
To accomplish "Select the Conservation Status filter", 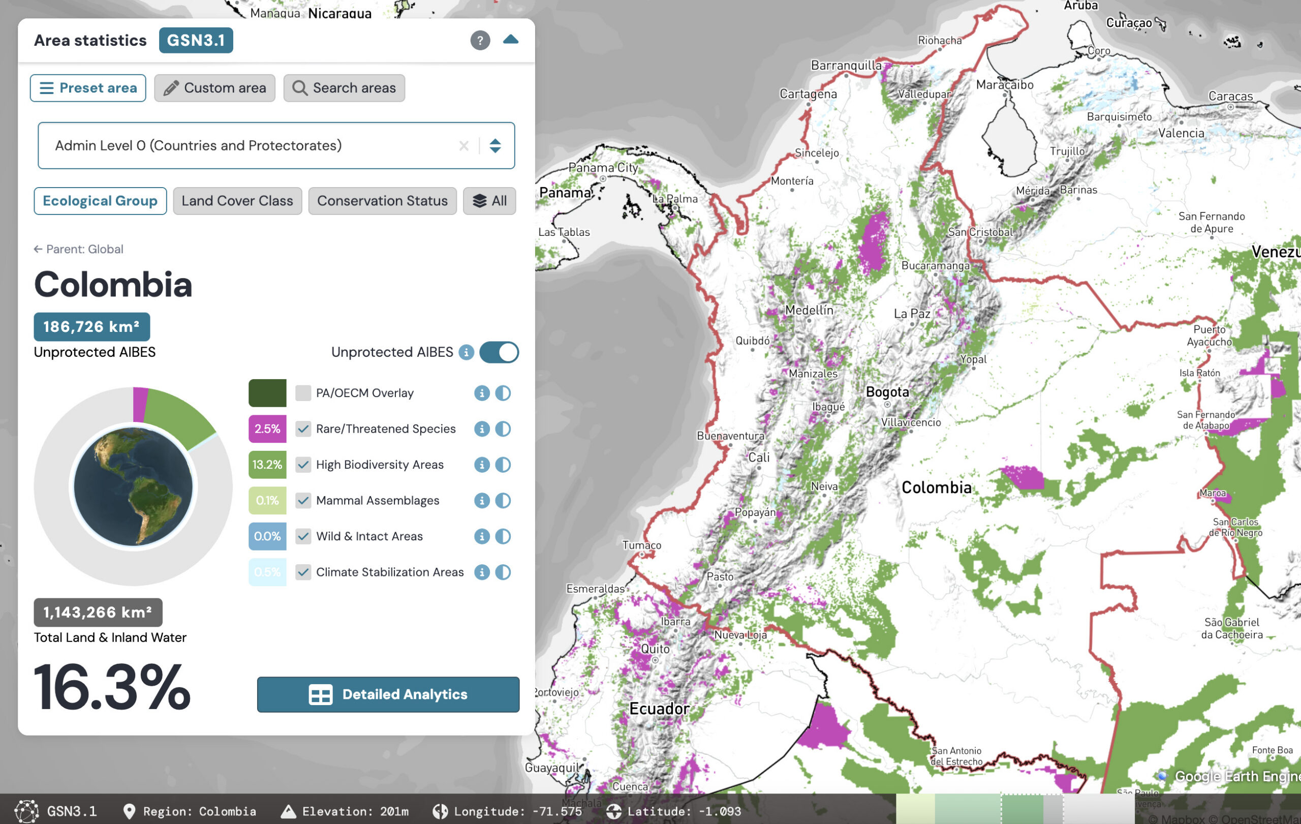I will point(382,201).
